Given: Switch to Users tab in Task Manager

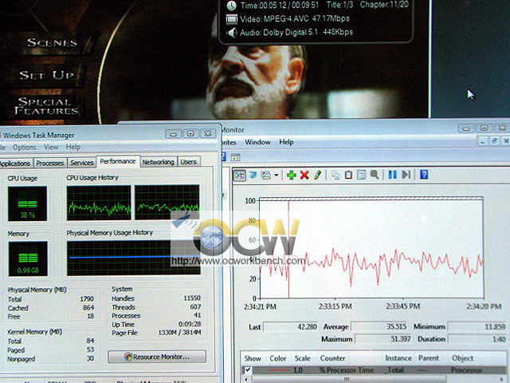Looking at the screenshot, I should [189, 162].
